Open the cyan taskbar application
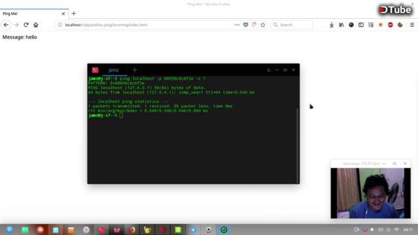418x235 pixels. pyautogui.click(x=56, y=230)
